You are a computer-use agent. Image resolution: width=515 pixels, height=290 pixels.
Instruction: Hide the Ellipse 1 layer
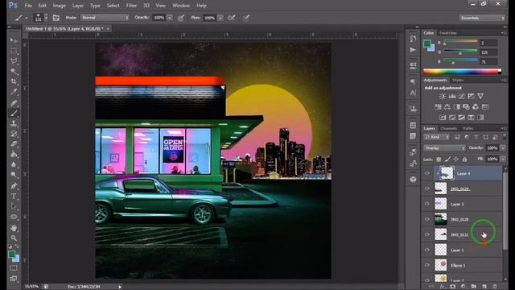click(427, 265)
